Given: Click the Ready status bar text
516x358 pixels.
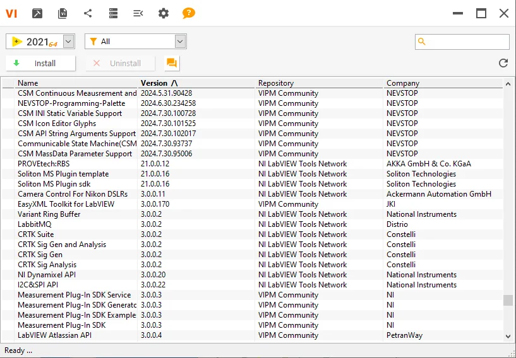Looking at the screenshot, I should pos(18,350).
